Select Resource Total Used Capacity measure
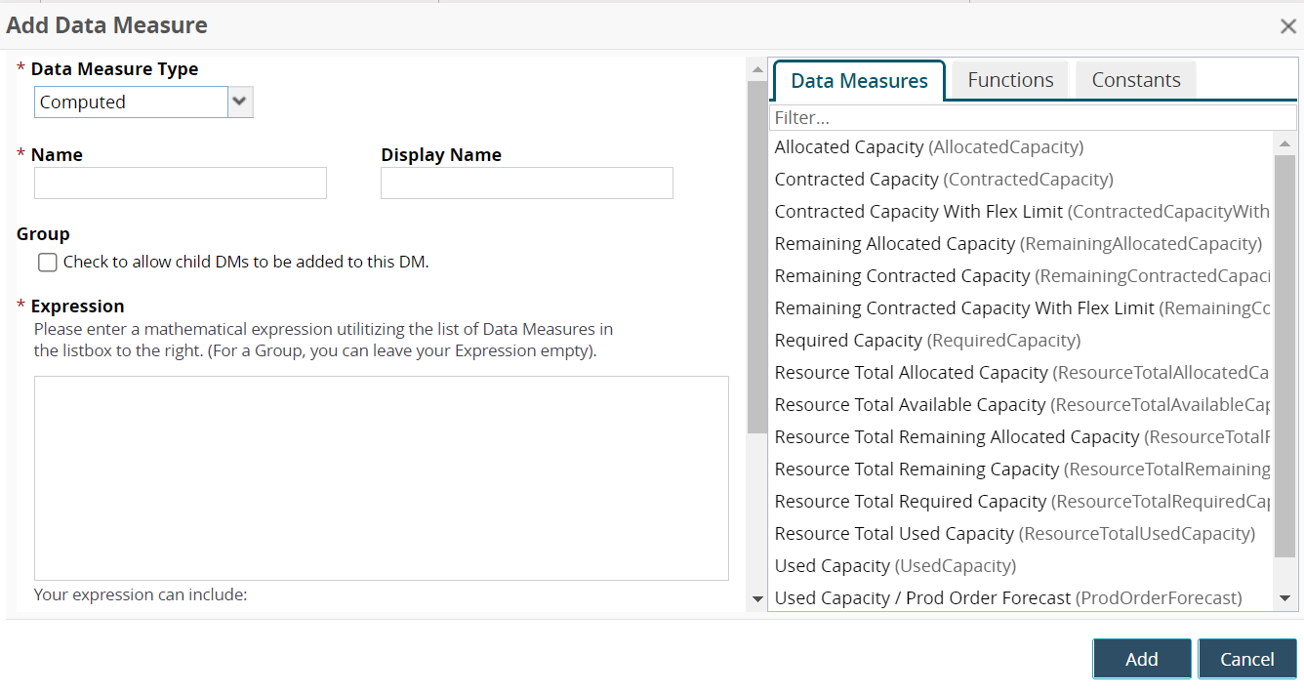This screenshot has height=695, width=1304. pyautogui.click(x=1014, y=534)
